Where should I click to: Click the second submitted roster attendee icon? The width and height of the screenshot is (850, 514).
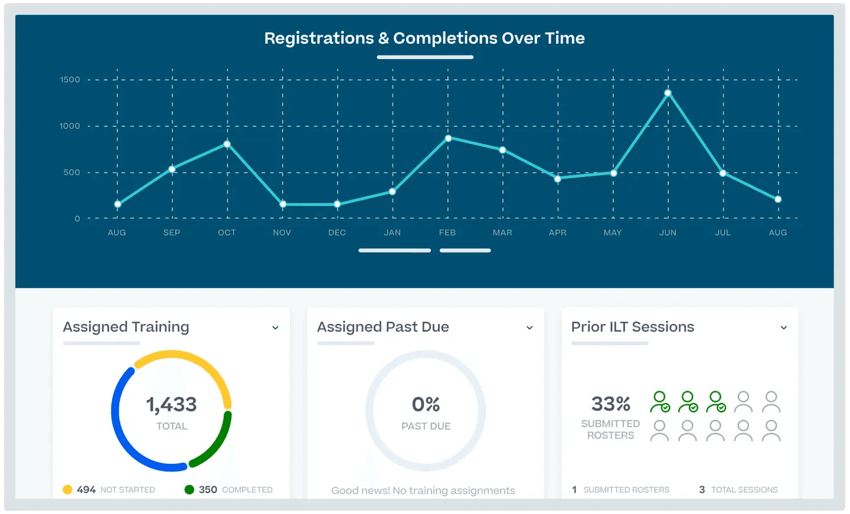(688, 401)
